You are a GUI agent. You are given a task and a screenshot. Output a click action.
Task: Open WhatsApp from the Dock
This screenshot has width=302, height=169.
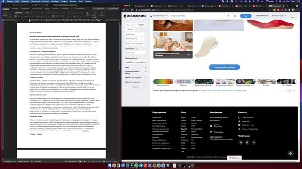click(136, 165)
